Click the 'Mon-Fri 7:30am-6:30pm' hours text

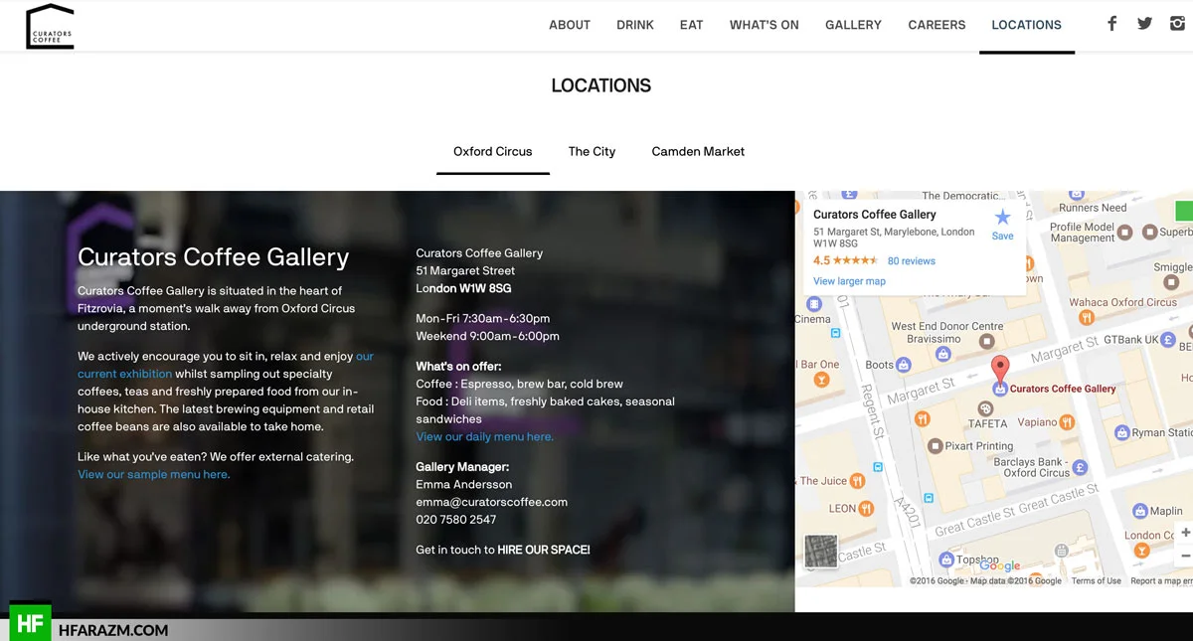(x=483, y=318)
